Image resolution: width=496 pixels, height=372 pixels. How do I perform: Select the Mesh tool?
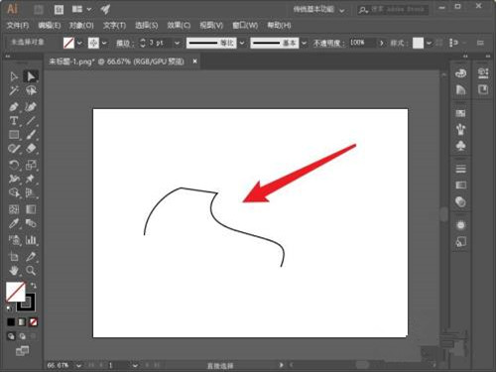(14, 209)
